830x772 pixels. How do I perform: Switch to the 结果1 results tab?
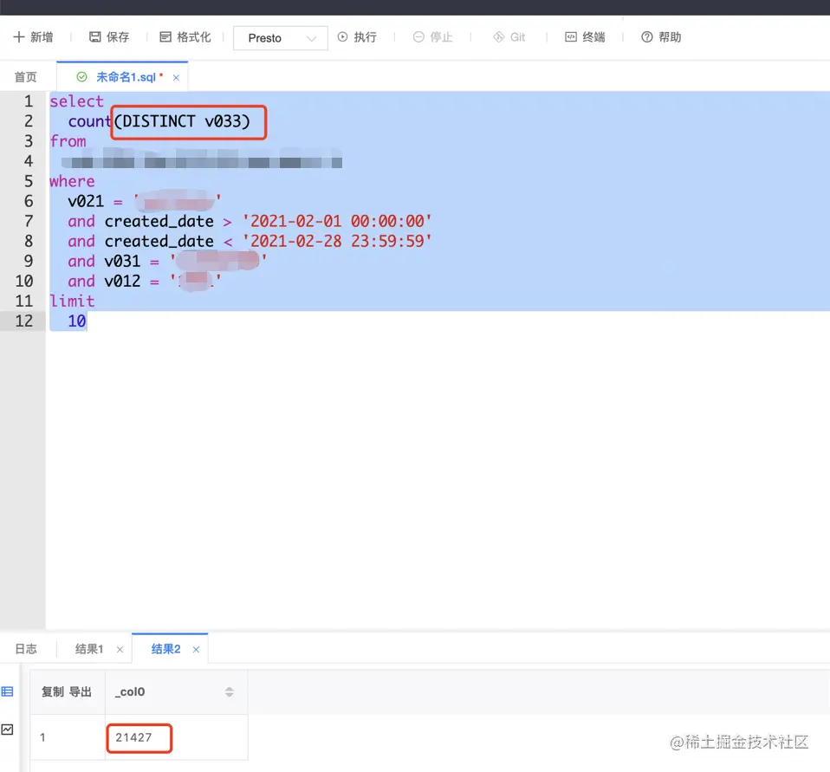coord(89,648)
